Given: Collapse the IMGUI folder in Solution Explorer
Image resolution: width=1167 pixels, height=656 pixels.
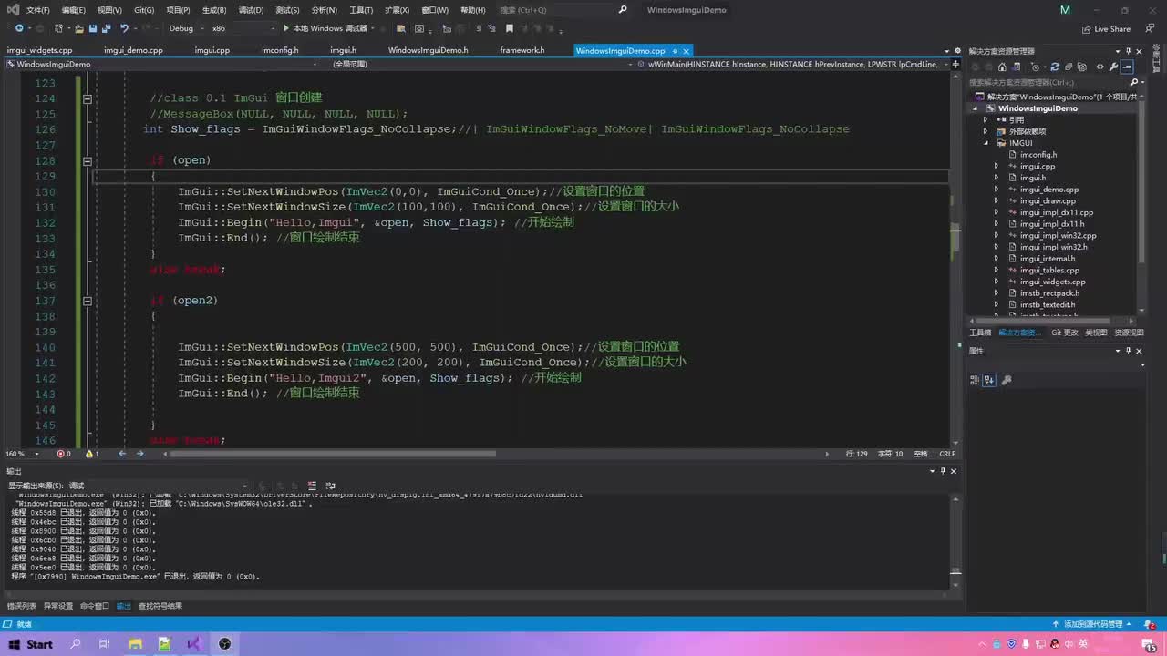Looking at the screenshot, I should pyautogui.click(x=986, y=143).
